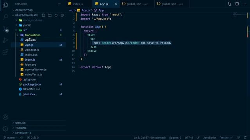
Task: Click src in the breadcrumb path
Action: click(x=71, y=10)
